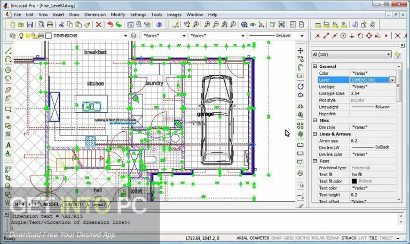Click the layer color swatch box
The width and height of the screenshot is (410, 244).
49,36
